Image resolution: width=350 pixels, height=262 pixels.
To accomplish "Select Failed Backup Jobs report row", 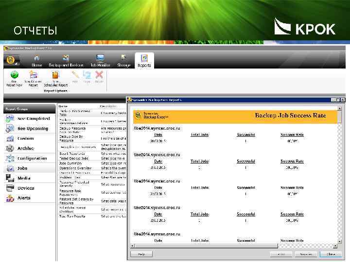I will click(x=92, y=158).
